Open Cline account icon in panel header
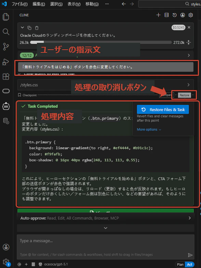Image resolution: width=201 pixels, height=268 pixels. coord(183,15)
